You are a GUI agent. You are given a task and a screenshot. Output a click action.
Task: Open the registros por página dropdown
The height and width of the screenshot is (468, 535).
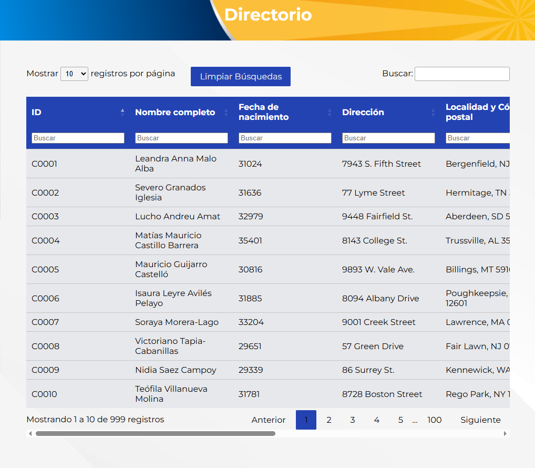[x=74, y=74]
